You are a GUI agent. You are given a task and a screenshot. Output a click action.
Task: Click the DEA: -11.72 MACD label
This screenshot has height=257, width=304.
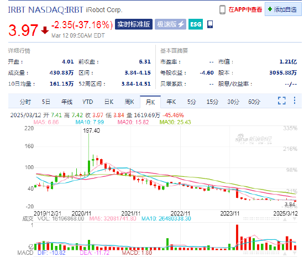pos(95,253)
